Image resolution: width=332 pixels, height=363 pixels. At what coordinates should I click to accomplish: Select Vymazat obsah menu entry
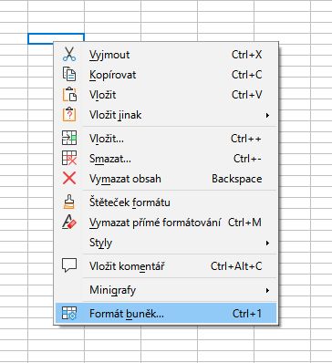click(x=166, y=179)
